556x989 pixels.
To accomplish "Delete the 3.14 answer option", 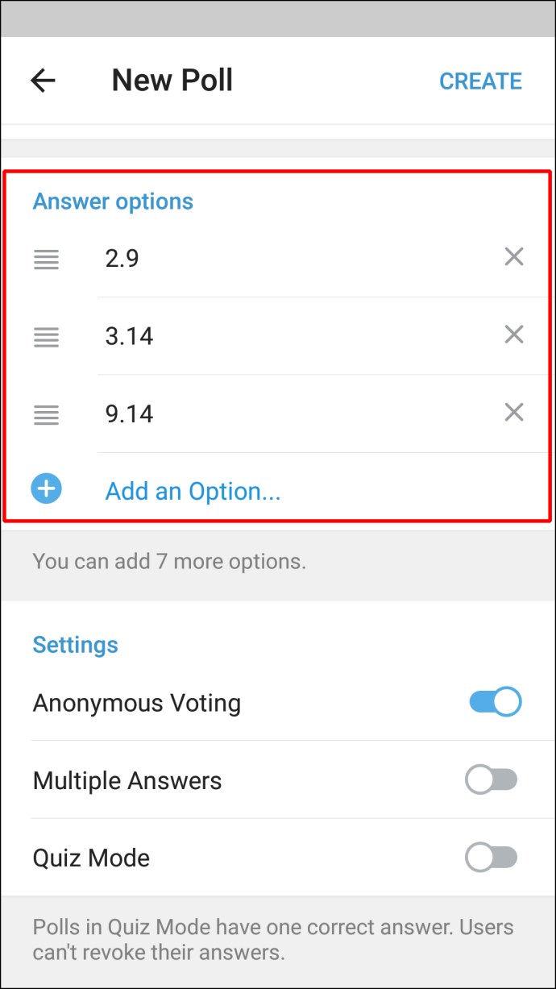I will click(514, 335).
